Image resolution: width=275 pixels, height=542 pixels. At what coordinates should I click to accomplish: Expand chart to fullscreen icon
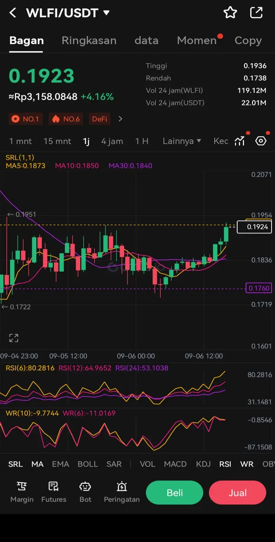coord(14,338)
